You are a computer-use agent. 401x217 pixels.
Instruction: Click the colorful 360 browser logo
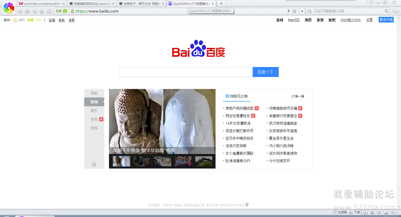9,8
